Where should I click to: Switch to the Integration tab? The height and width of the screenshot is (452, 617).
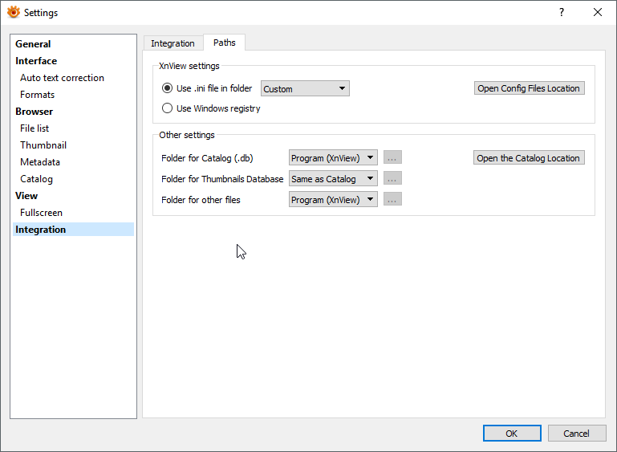coord(173,43)
